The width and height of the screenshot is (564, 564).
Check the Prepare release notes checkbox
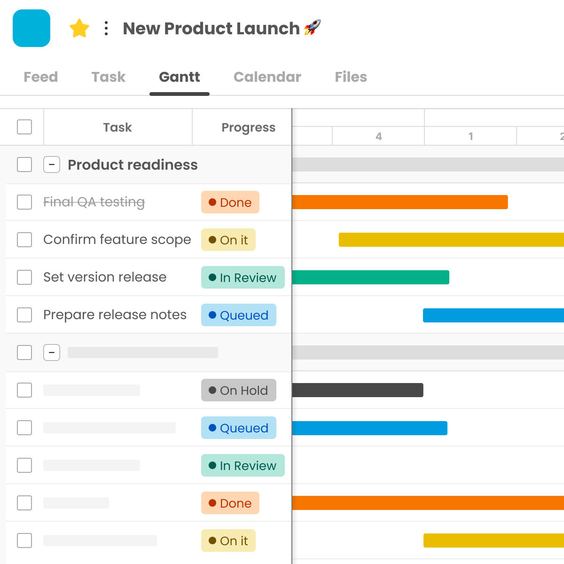coord(24,315)
